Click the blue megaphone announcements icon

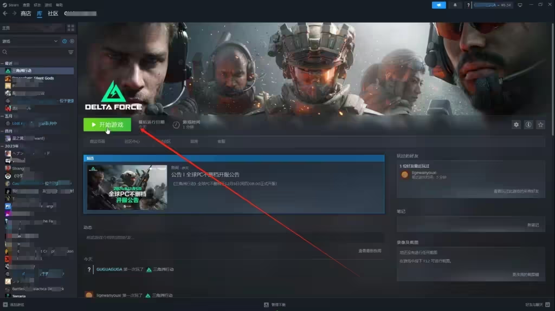pyautogui.click(x=439, y=5)
